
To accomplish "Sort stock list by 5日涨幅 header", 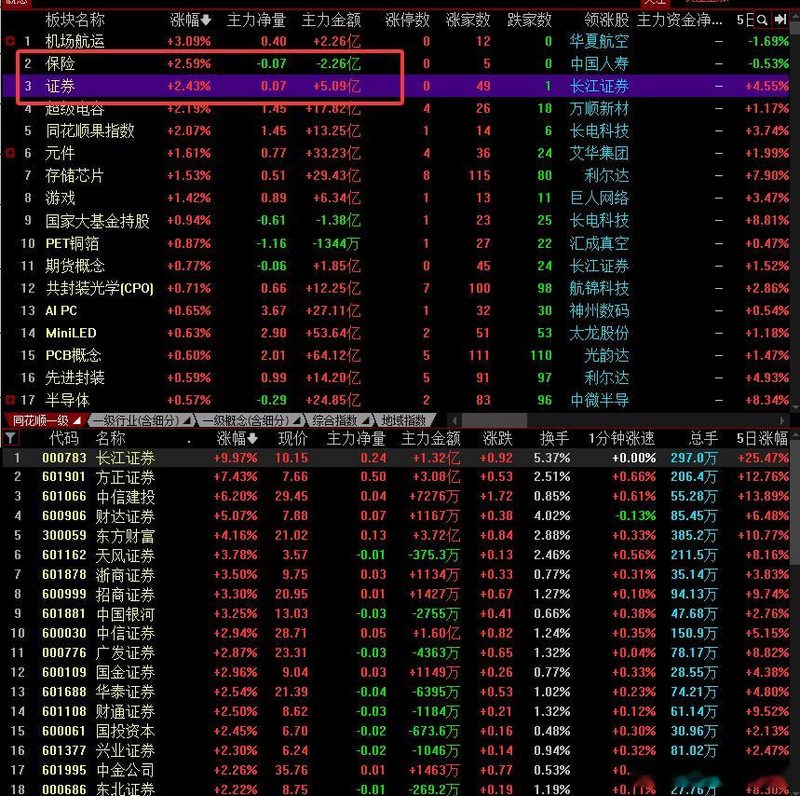I will (762, 438).
